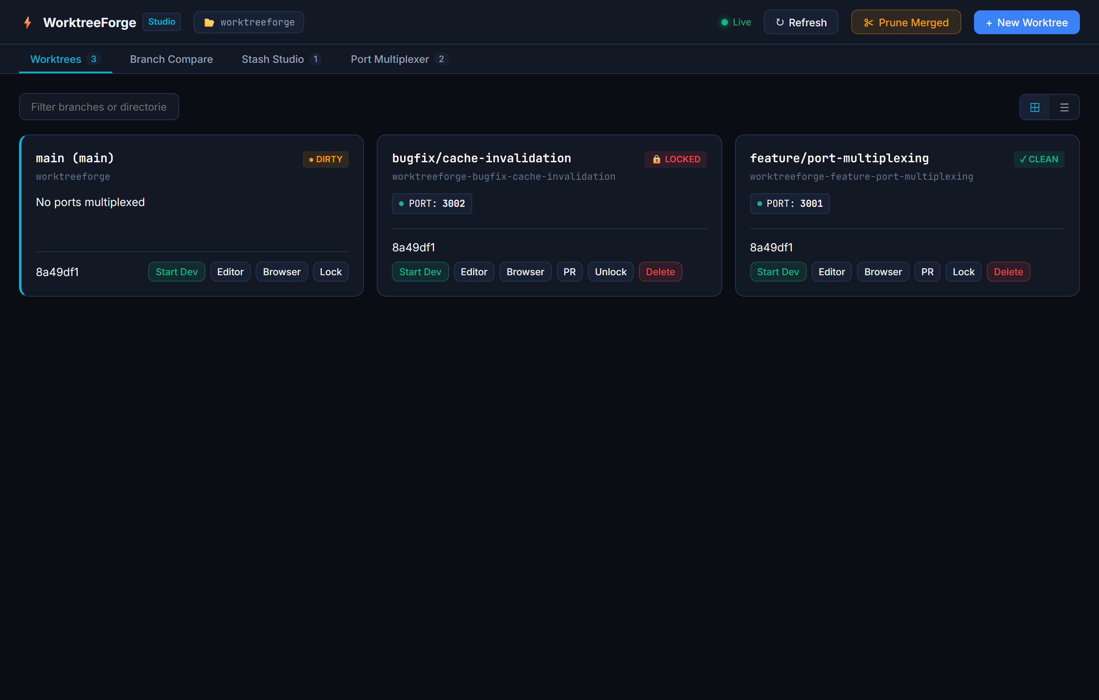The image size is (1099, 700).
Task: Click the Prune Merged button
Action: (905, 22)
